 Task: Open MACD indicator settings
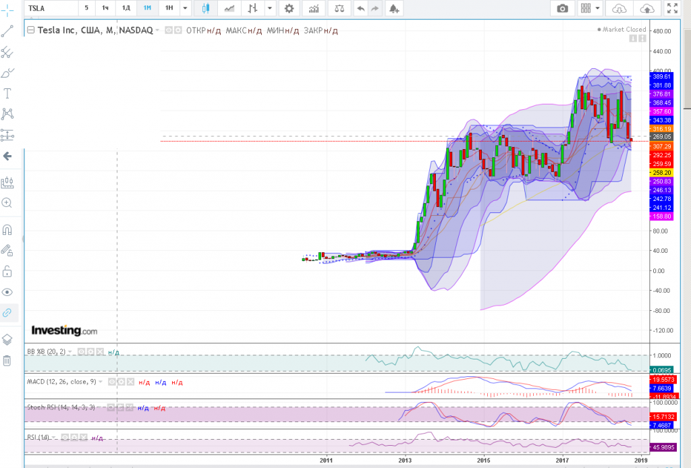[x=121, y=382]
